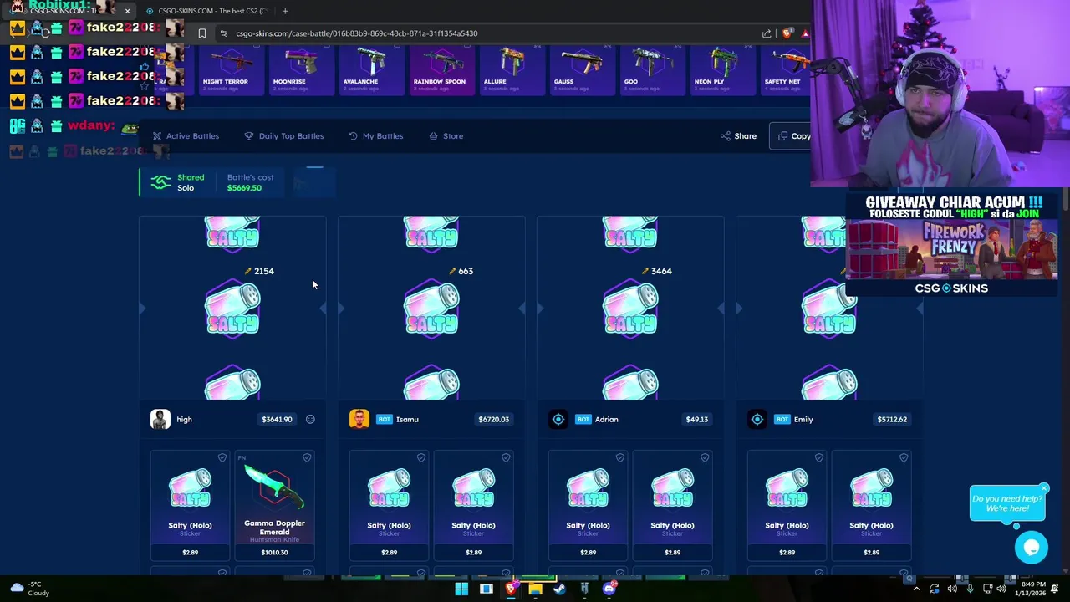Image resolution: width=1070 pixels, height=602 pixels.
Task: Open the Daily Top Battles tab
Action: point(283,136)
